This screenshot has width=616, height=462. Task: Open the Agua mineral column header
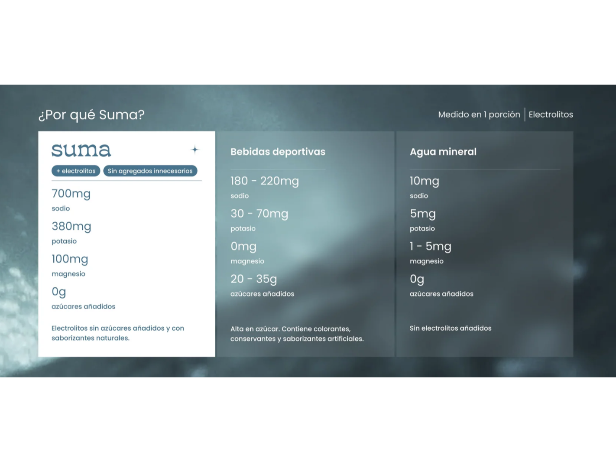[x=443, y=152]
